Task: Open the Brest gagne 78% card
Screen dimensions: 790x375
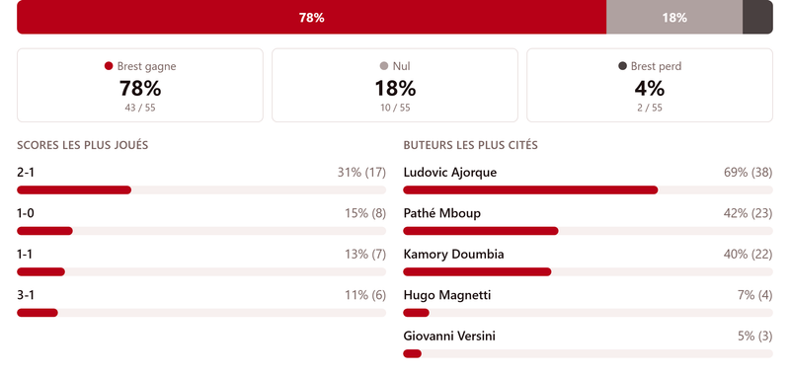Action: (140, 85)
